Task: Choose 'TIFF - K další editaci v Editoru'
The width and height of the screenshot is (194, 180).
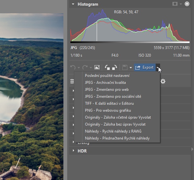Action: (117, 103)
